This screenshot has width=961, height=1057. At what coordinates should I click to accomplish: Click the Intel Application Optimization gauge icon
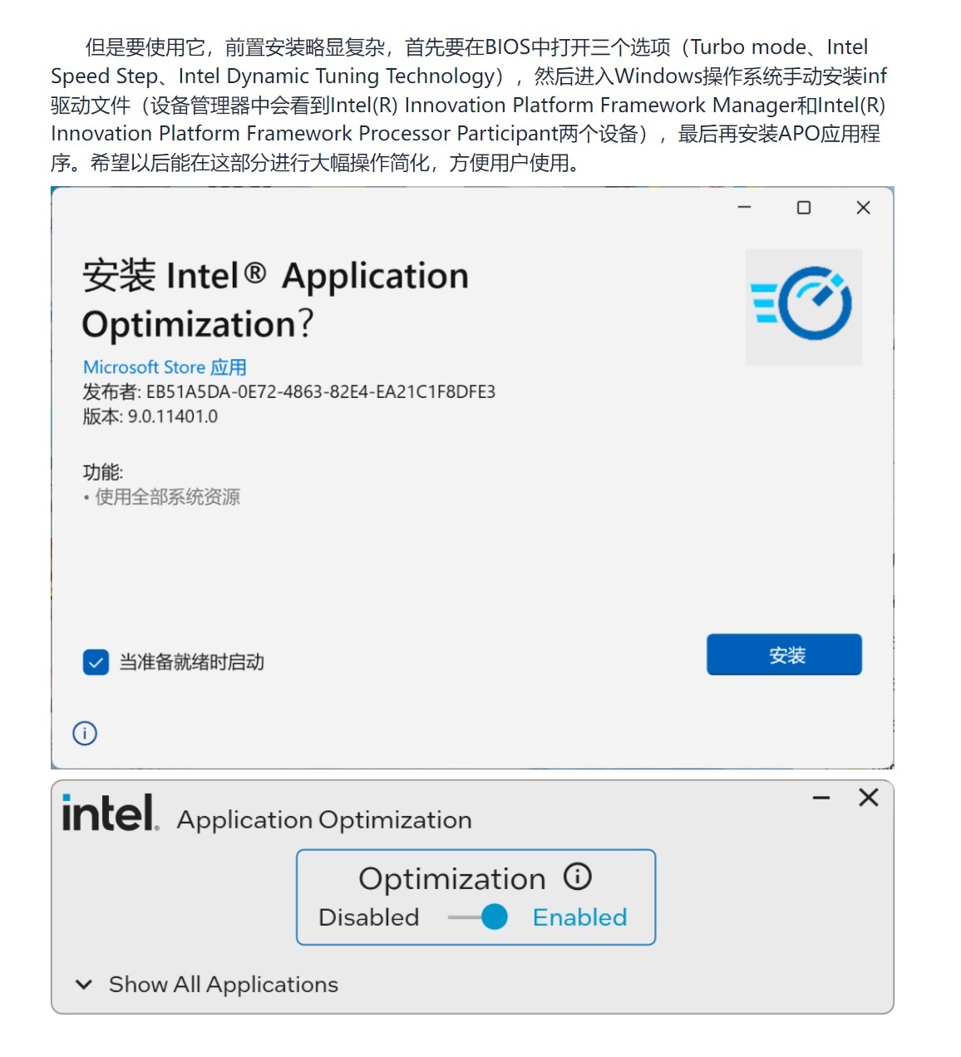pos(803,307)
